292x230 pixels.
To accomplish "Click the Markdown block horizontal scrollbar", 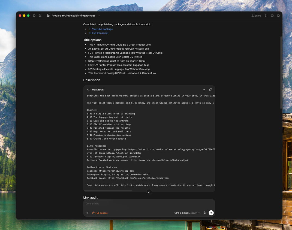I will [x=108, y=190].
